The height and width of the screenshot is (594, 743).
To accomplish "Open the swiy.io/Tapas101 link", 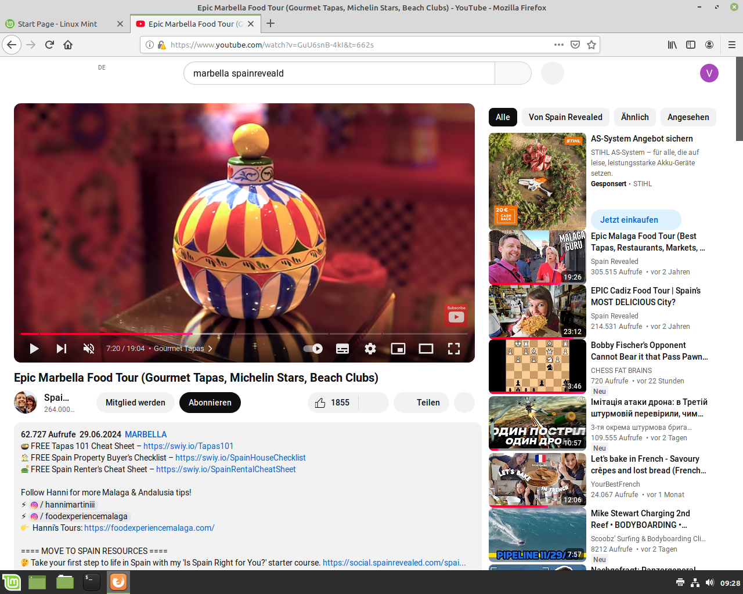I will [188, 446].
